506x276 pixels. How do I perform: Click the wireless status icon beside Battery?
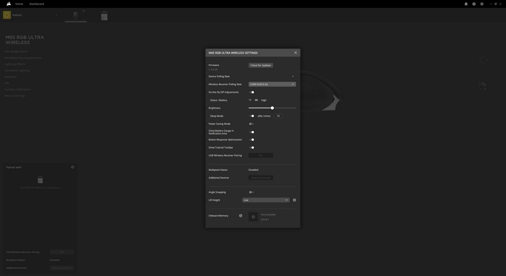point(250,100)
